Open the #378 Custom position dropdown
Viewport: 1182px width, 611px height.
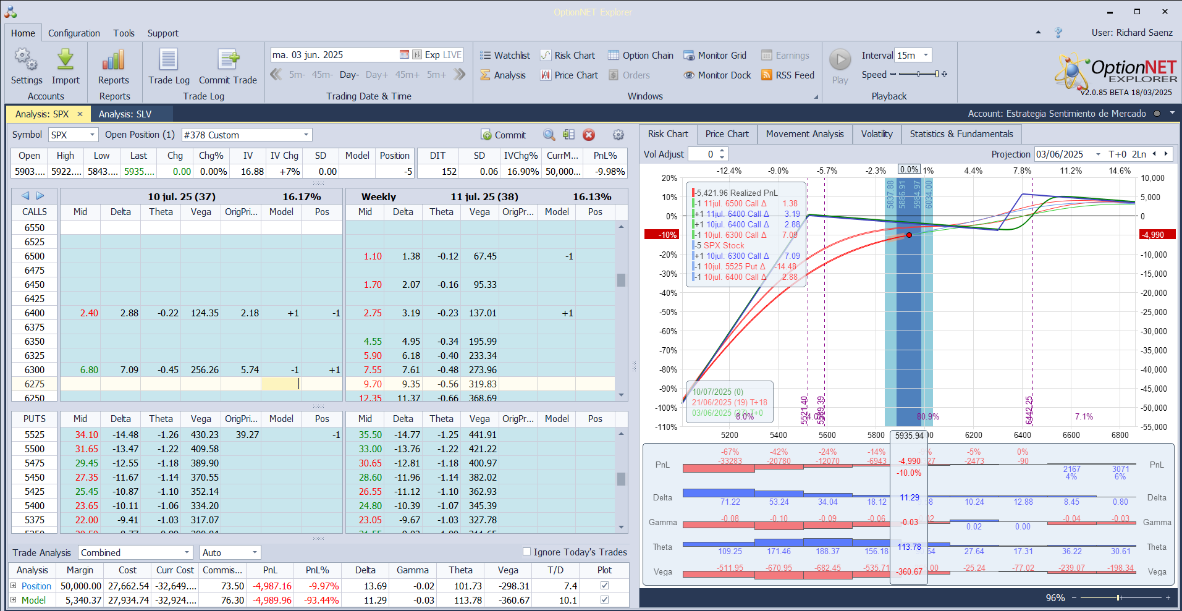306,135
